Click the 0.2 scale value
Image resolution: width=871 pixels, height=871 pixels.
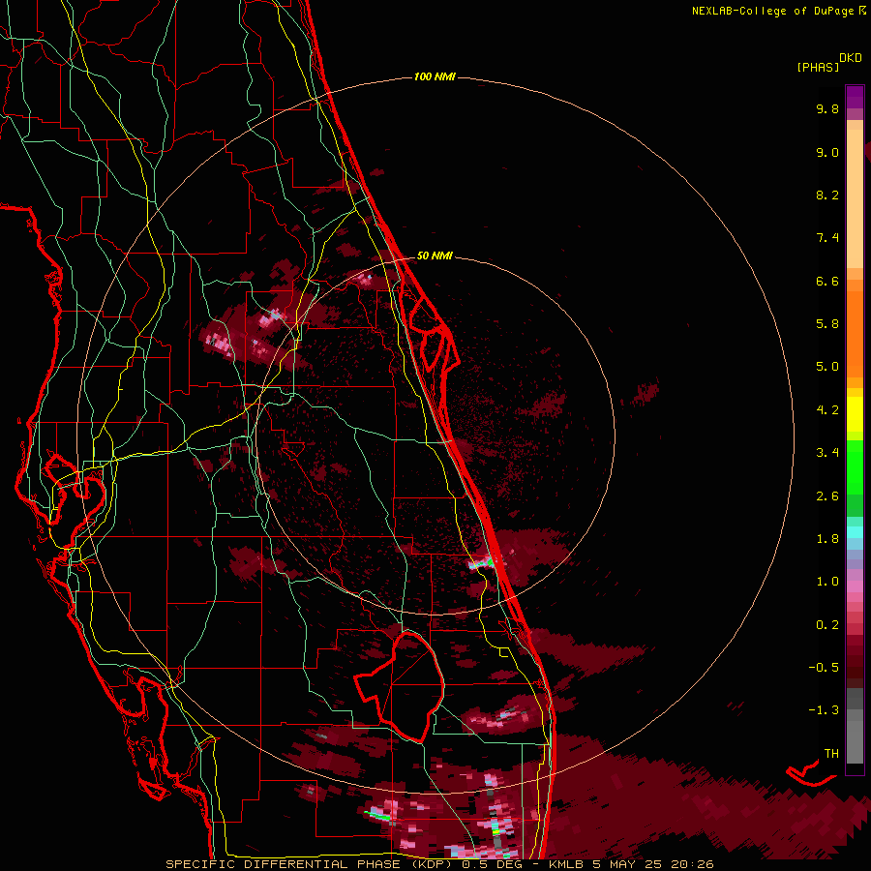pyautogui.click(x=827, y=625)
